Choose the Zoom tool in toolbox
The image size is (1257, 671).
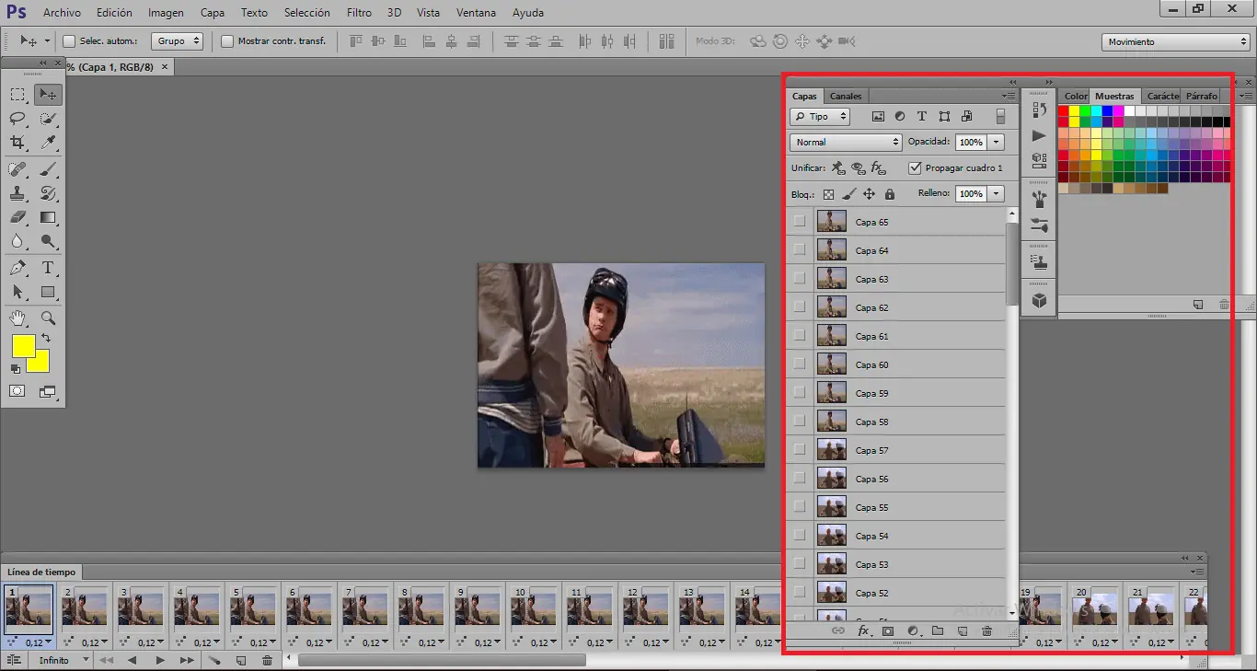[49, 318]
